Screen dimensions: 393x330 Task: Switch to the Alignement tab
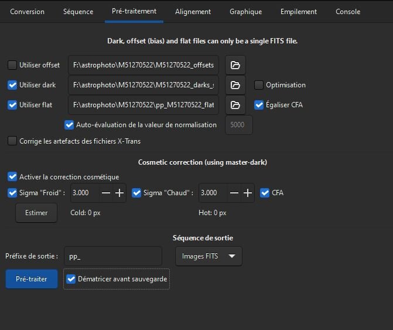[193, 12]
